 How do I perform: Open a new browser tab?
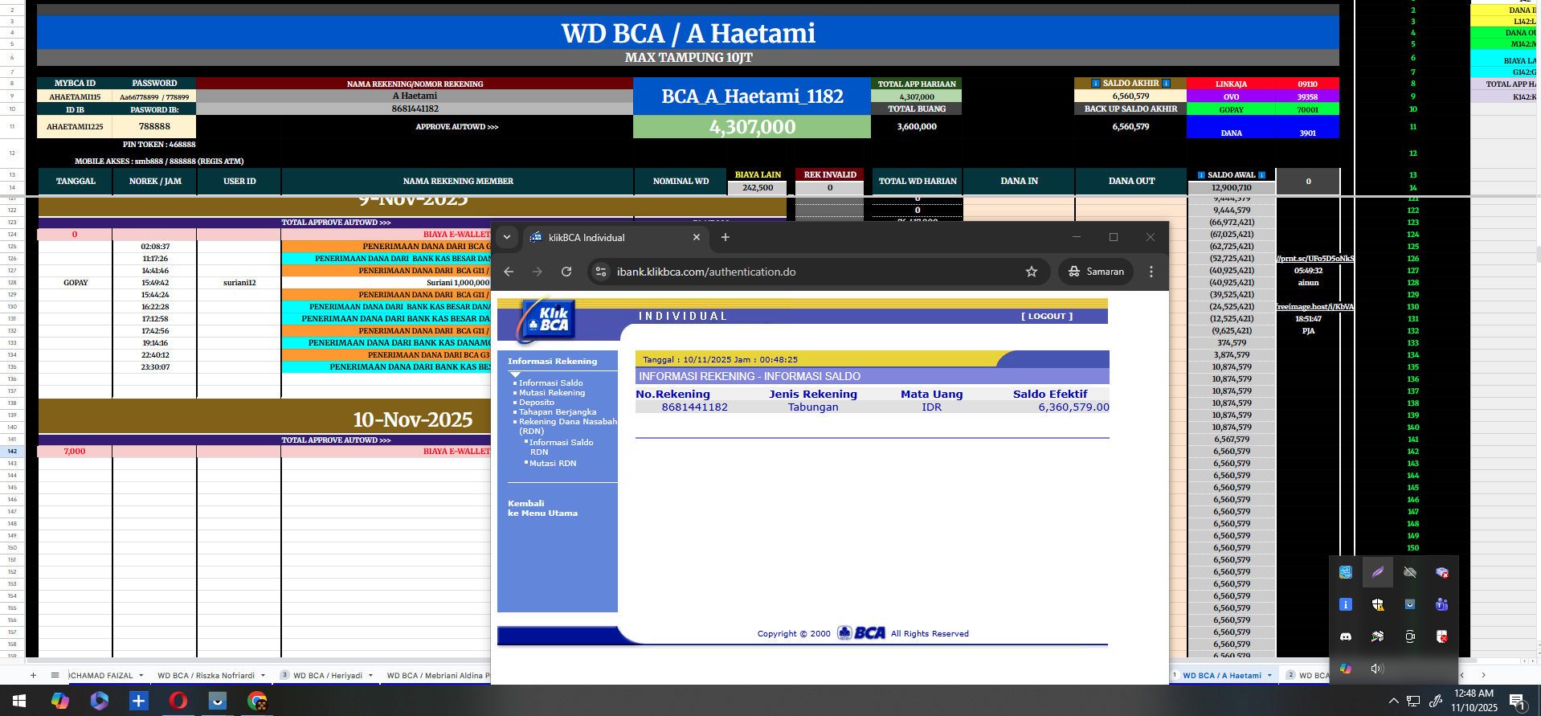click(x=726, y=237)
